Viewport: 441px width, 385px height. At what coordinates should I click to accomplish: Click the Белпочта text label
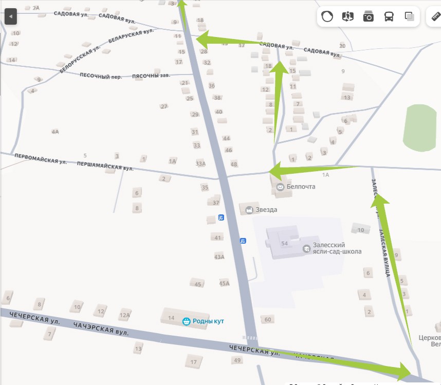[x=301, y=187]
